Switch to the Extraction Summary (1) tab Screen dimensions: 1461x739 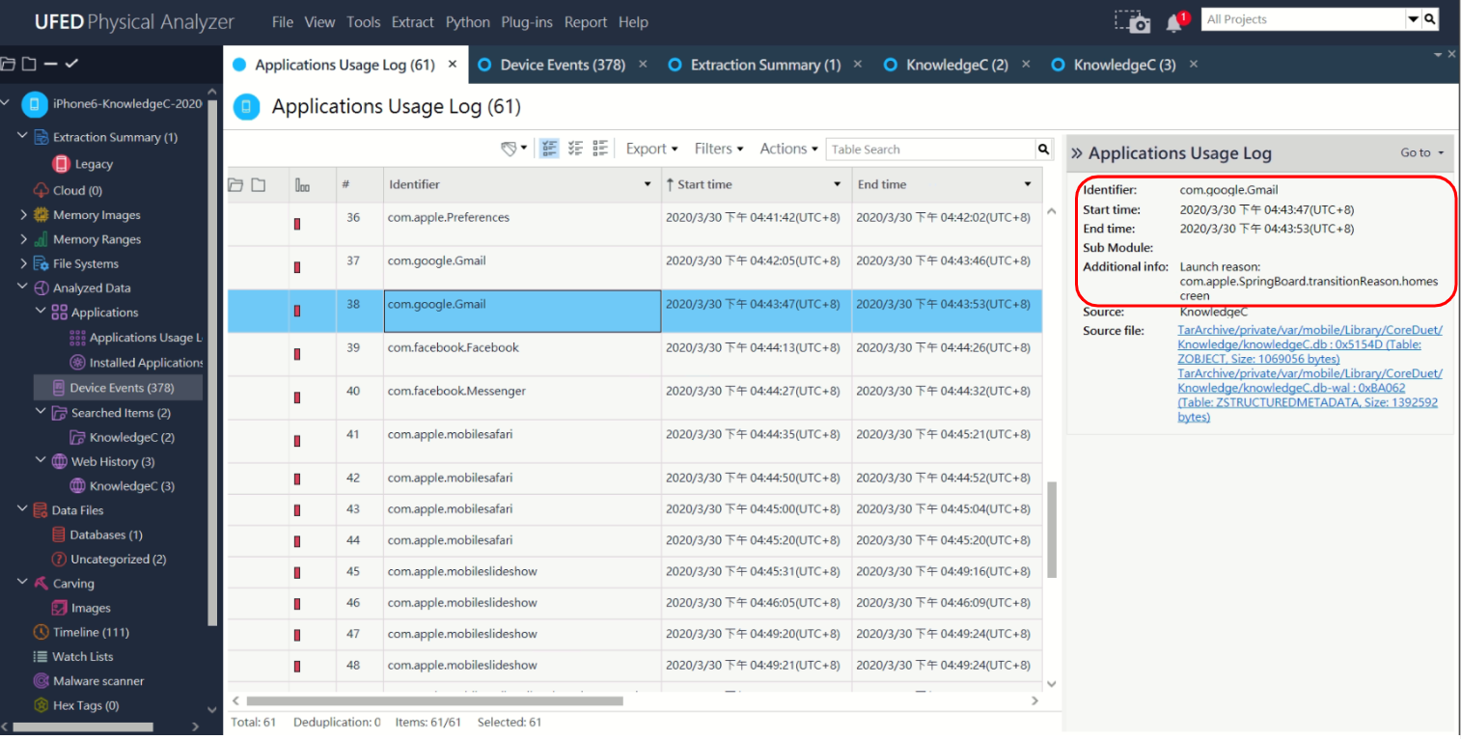(x=765, y=65)
